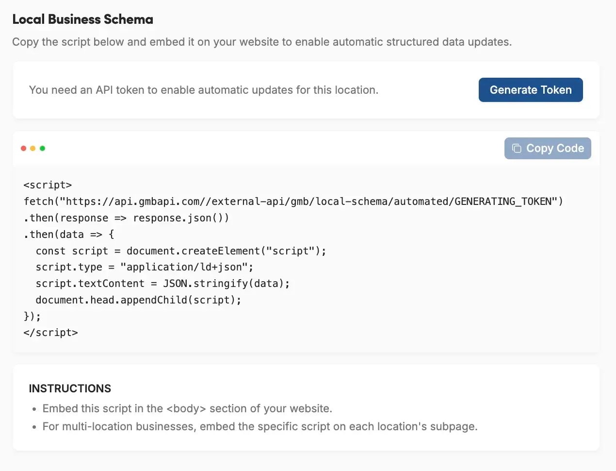Click the script.type application/ld+json line
Viewport: 616px width, 471px height.
coord(145,267)
